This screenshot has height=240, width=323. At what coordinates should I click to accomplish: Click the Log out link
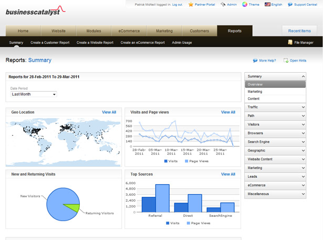(x=177, y=5)
